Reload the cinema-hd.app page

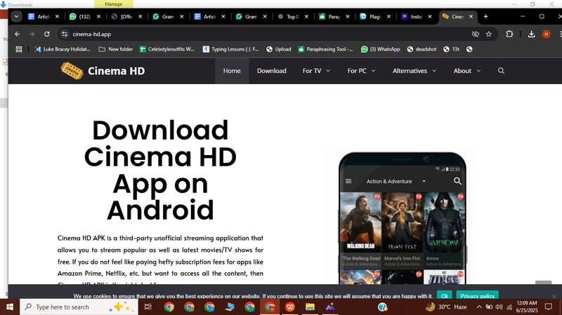click(x=46, y=34)
